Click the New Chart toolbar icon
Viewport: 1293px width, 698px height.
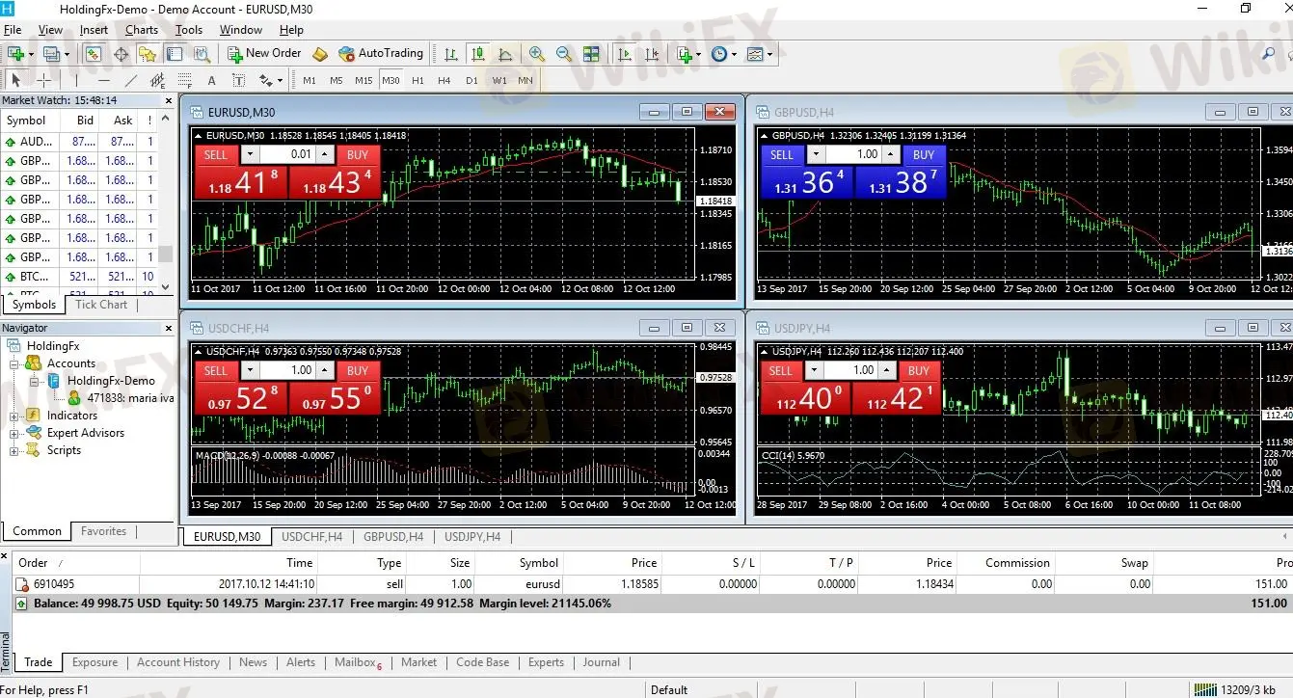(x=16, y=54)
